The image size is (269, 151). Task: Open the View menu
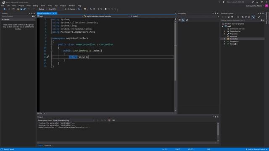[14, 5]
